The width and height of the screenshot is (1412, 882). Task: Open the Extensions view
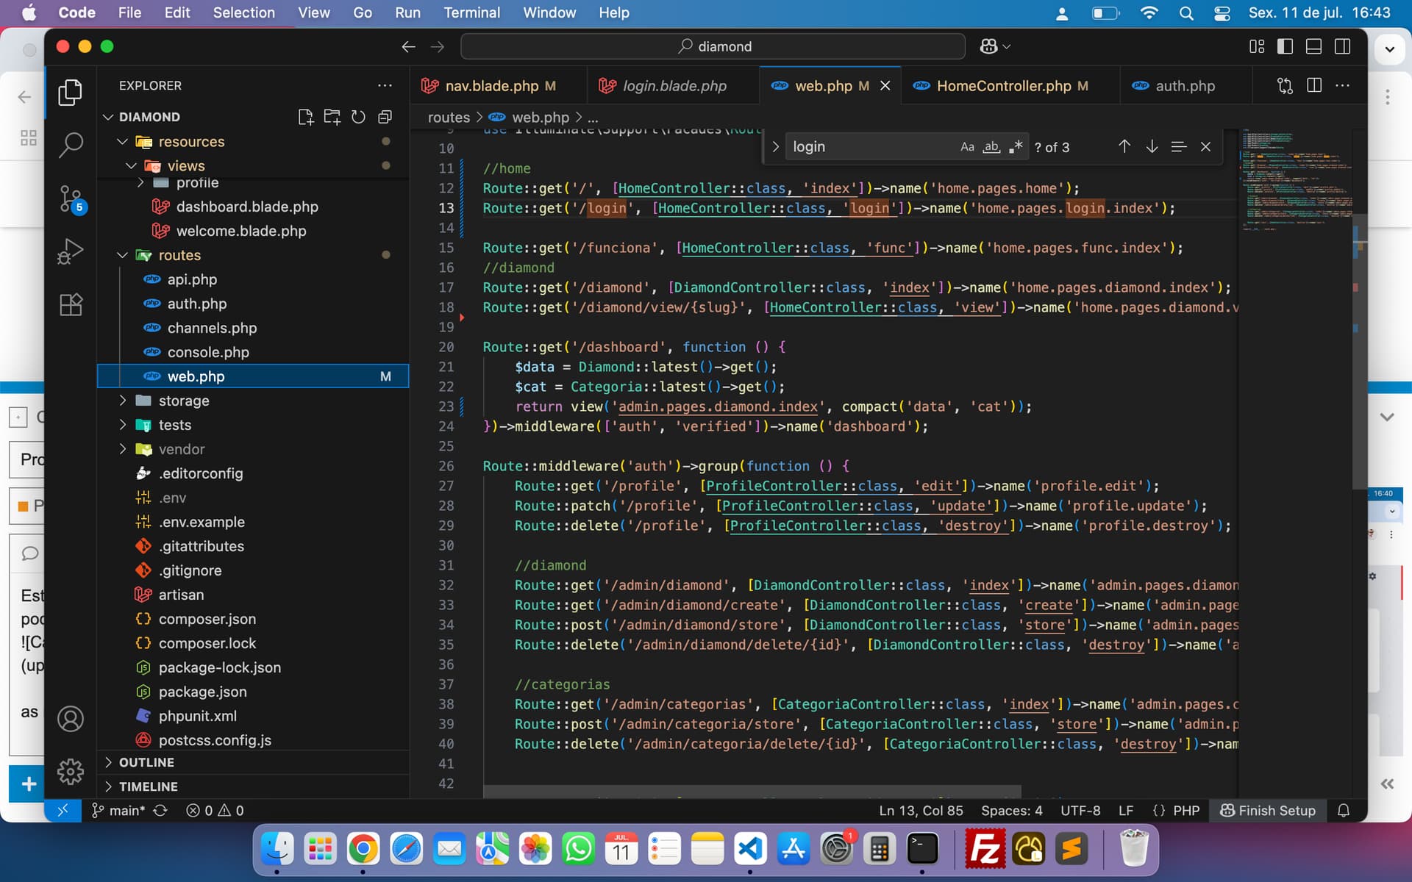pos(71,304)
